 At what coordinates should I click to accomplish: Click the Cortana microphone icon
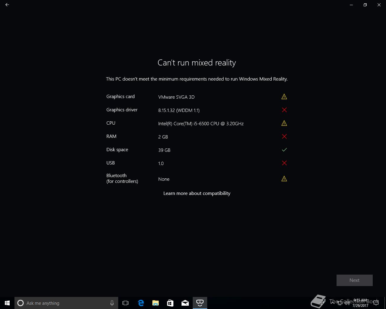tap(112, 303)
